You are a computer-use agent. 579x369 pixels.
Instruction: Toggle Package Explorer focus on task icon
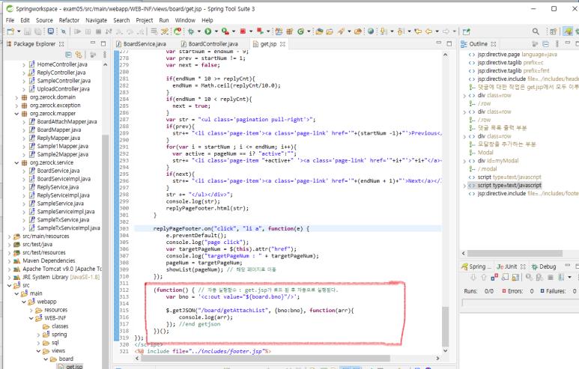(93, 55)
